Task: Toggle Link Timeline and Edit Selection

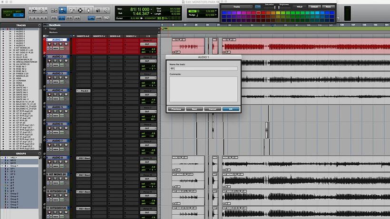Action: [62, 18]
